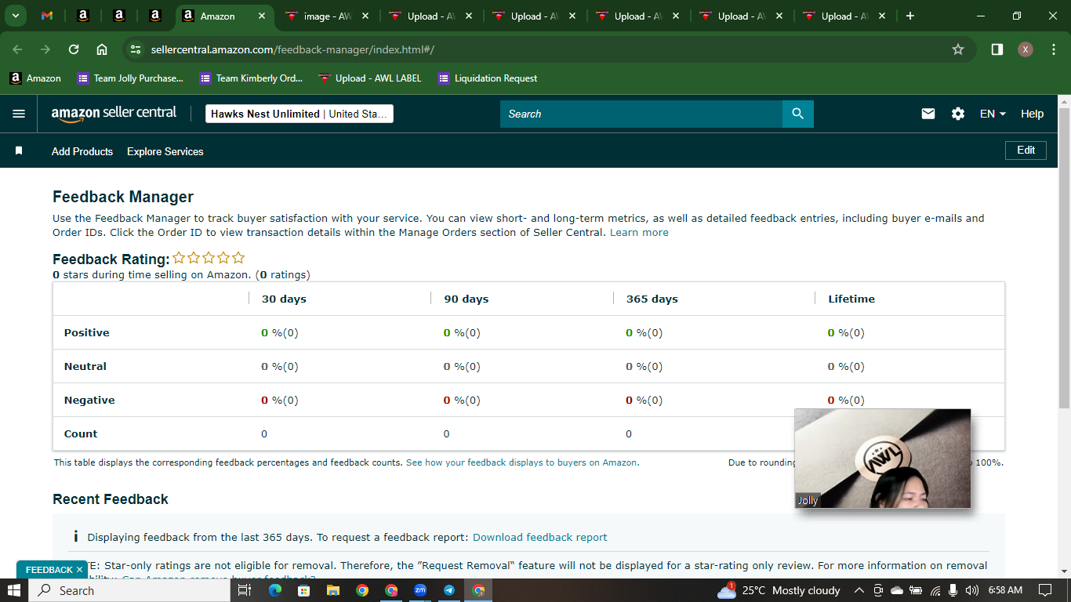Image resolution: width=1071 pixels, height=602 pixels.
Task: Click the Windows Start button
Action: pos(14,590)
